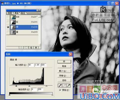Maximize the document window
The image size is (120, 100).
[113, 4]
